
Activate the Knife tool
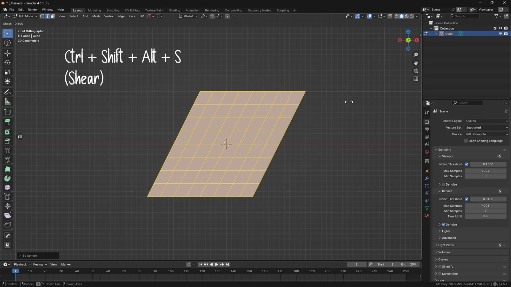tap(7, 160)
